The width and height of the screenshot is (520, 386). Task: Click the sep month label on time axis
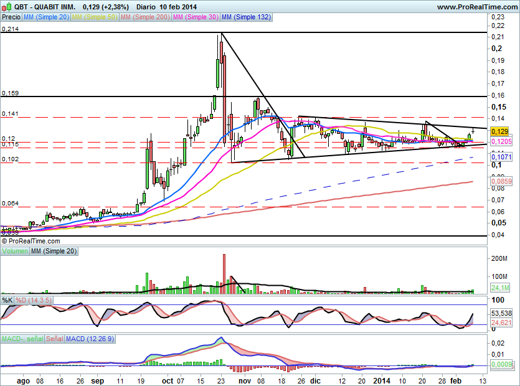pyautogui.click(x=98, y=380)
